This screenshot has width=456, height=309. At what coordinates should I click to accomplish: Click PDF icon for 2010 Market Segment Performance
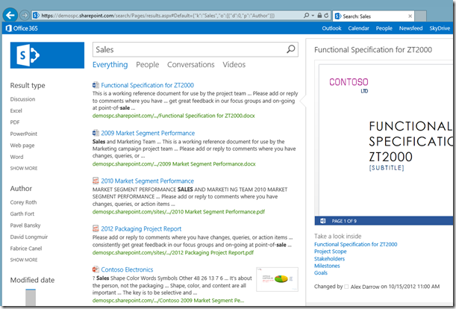pyautogui.click(x=96, y=181)
